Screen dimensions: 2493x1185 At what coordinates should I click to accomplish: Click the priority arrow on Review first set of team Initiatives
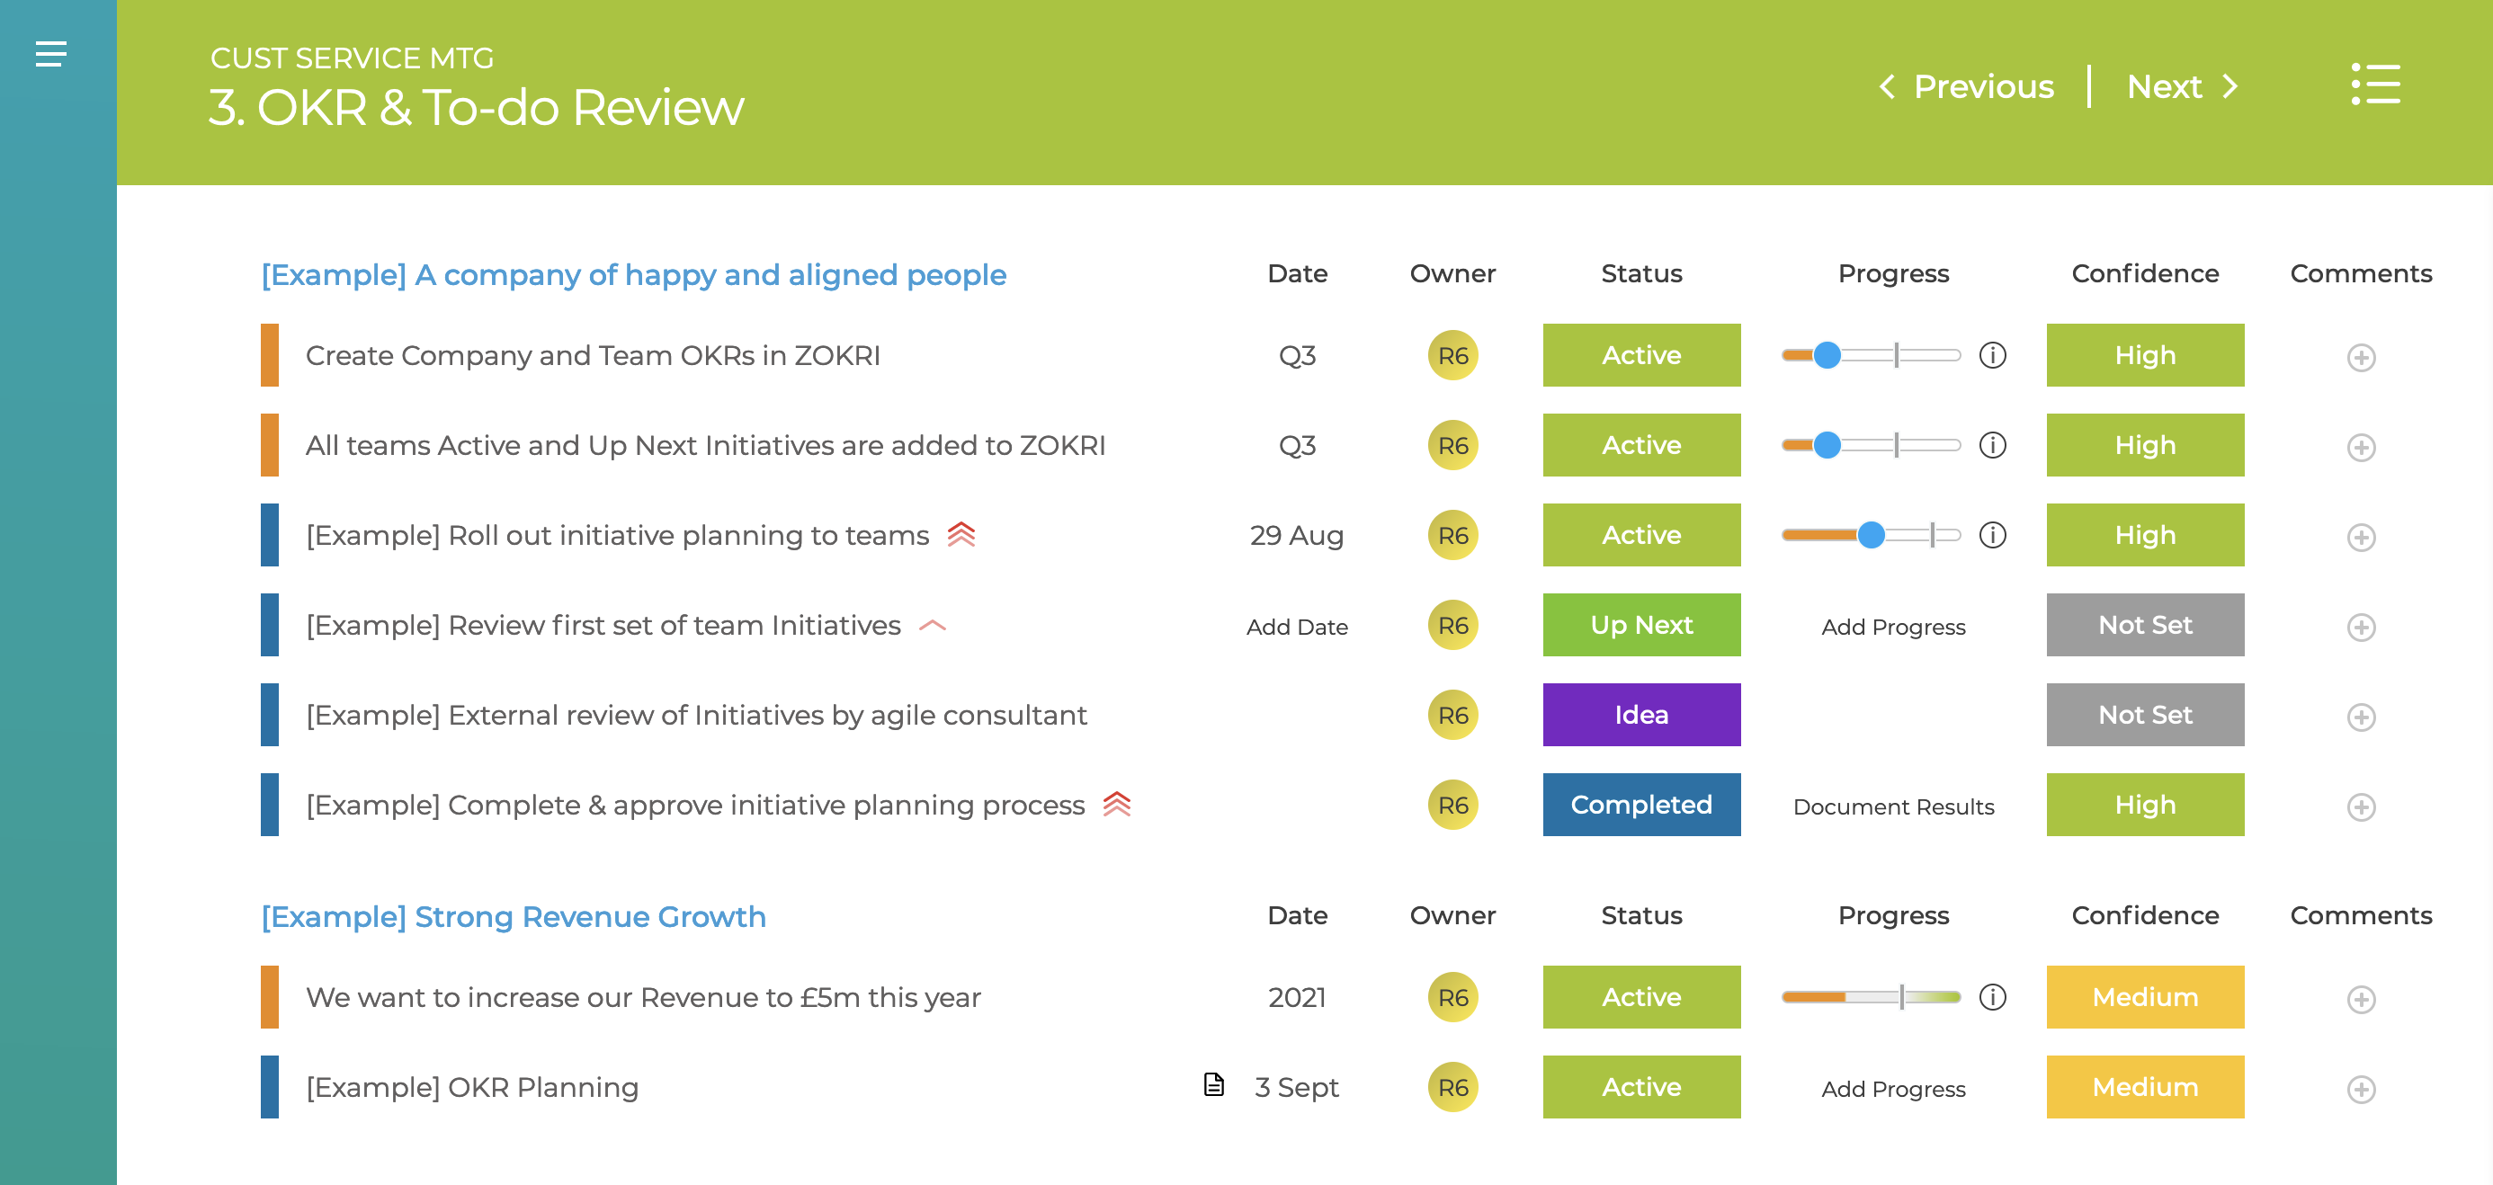click(932, 625)
